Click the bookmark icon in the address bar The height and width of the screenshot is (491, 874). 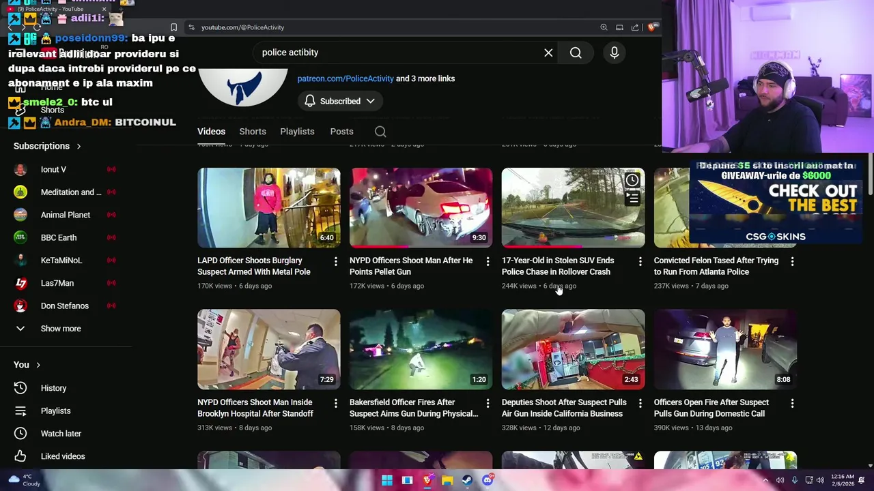point(173,27)
